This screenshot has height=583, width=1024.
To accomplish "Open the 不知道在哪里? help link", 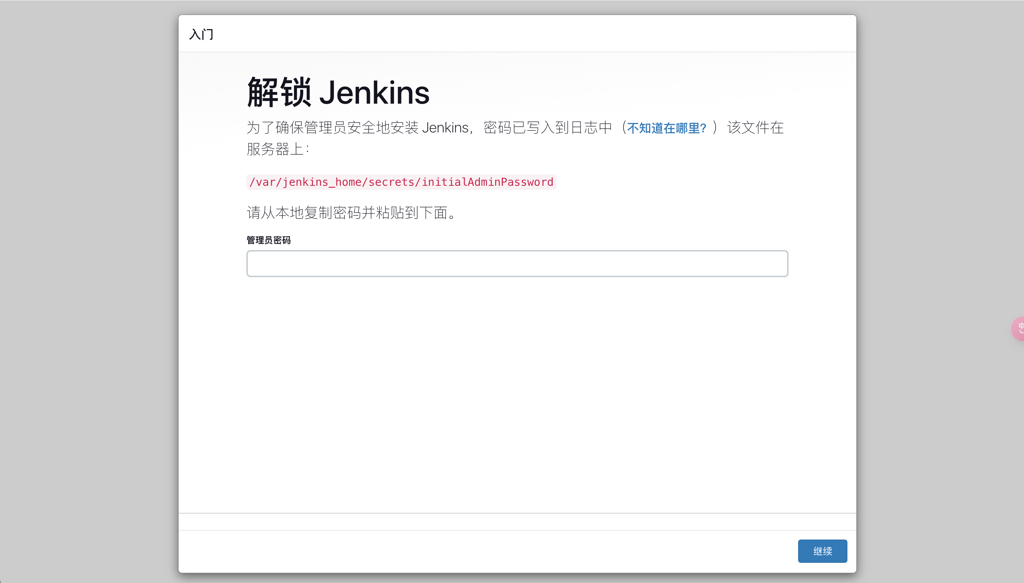I will pyautogui.click(x=666, y=128).
